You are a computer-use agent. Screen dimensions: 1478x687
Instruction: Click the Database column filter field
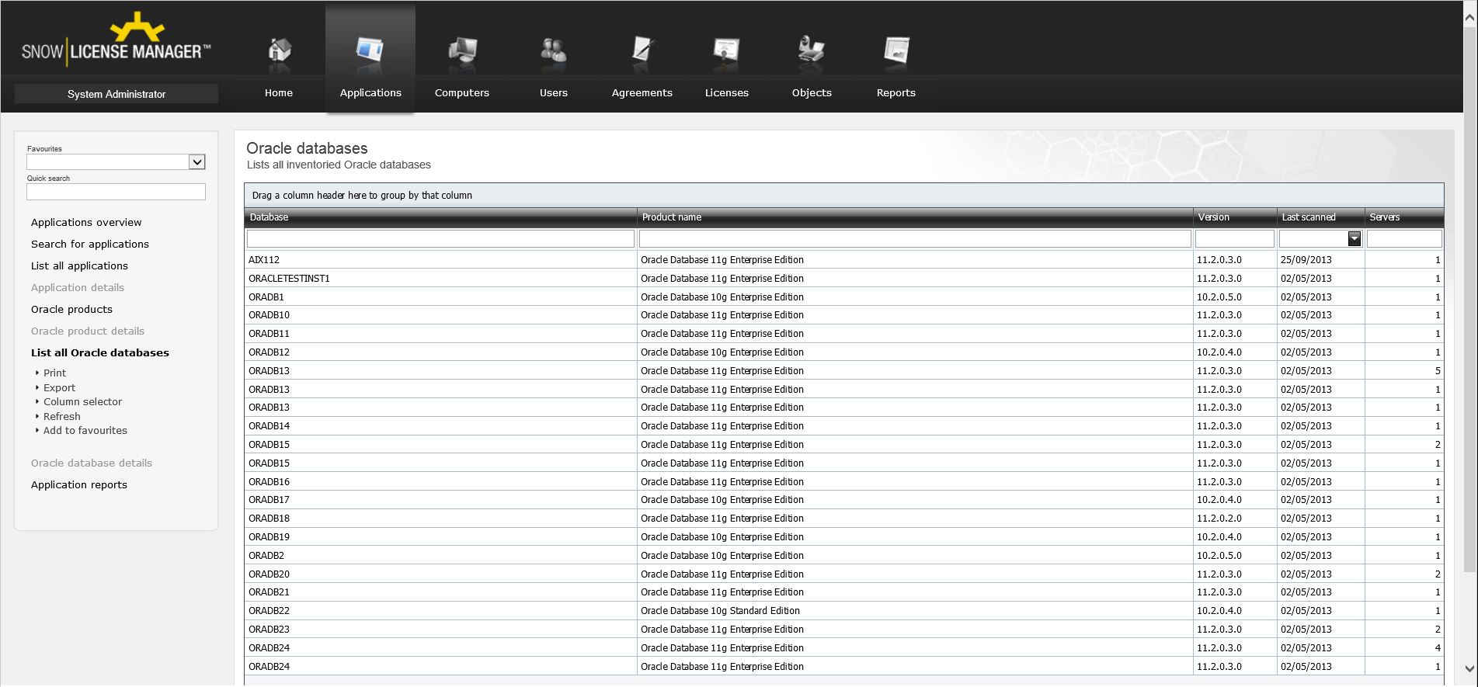[440, 239]
